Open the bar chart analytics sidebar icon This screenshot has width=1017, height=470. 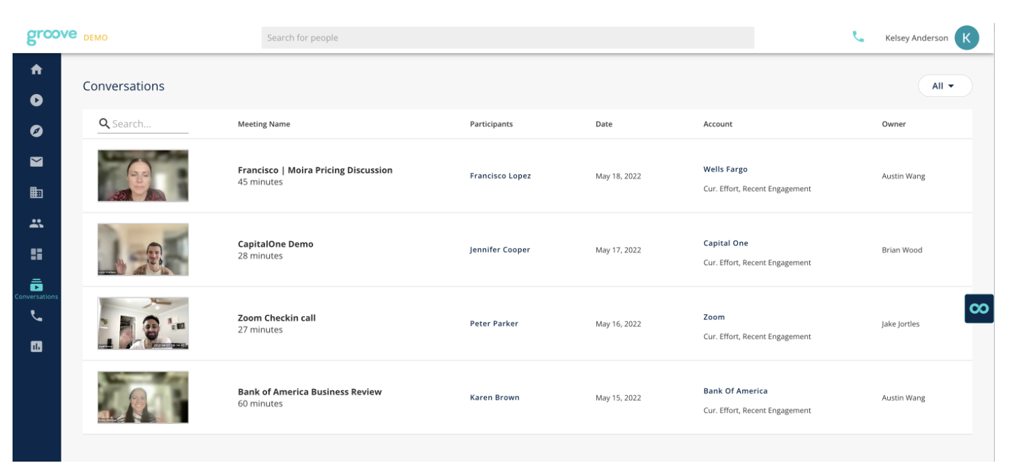pos(36,346)
